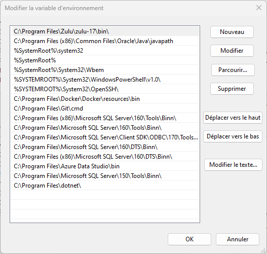Image resolution: width=267 pixels, height=254 pixels.
Task: Select the Client SDK ODBC 170 path
Action: pos(105,137)
